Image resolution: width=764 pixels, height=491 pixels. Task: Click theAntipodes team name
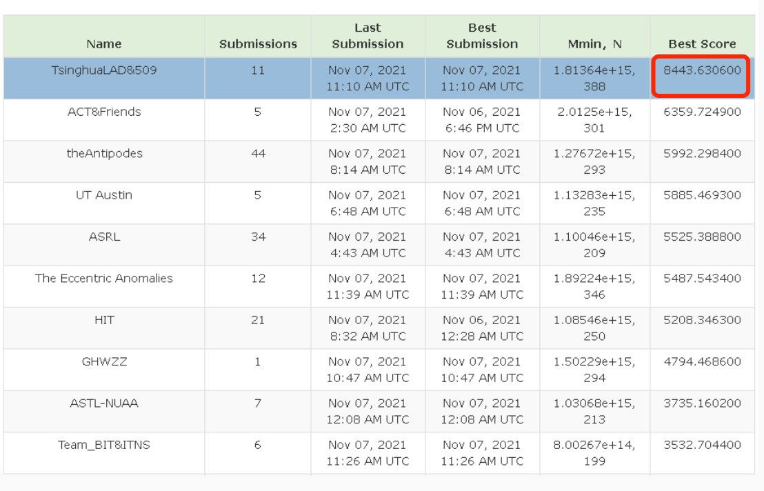coord(103,154)
